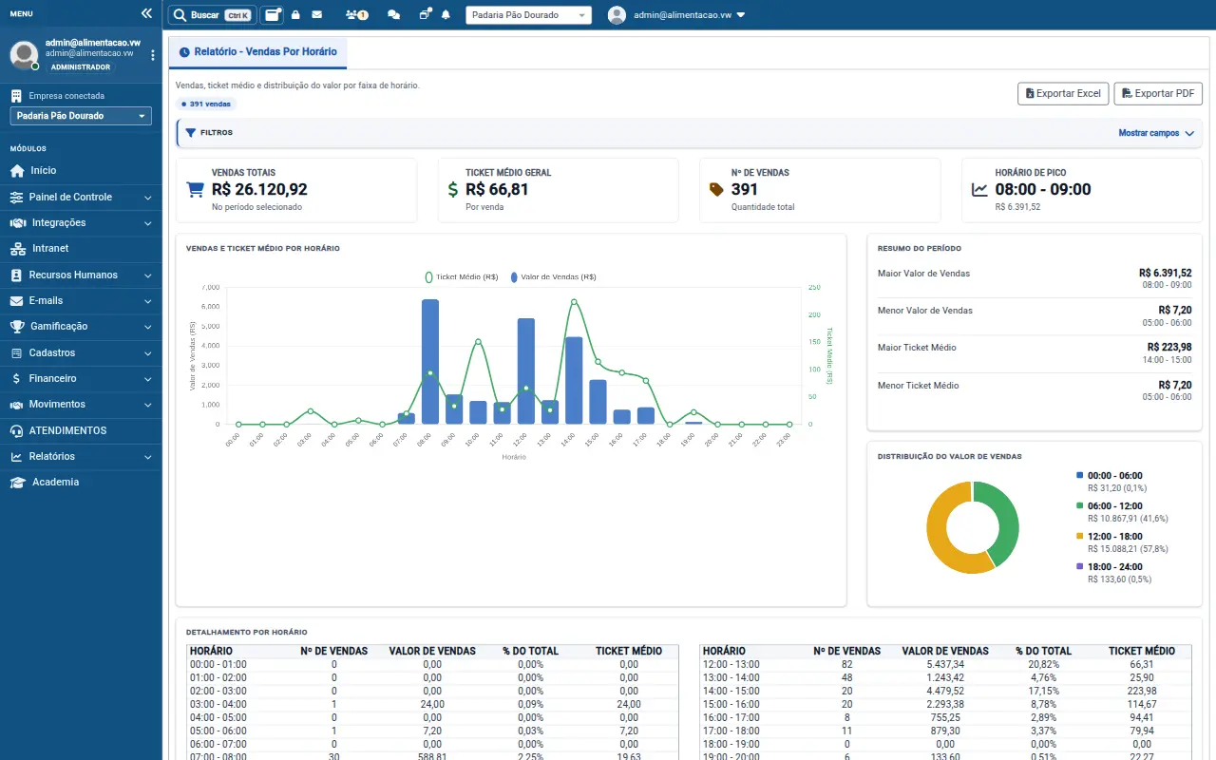Image resolution: width=1216 pixels, height=760 pixels.
Task: Open the three-dot user options in sidebar
Action: coord(153,55)
